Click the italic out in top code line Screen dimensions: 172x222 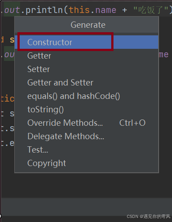click(x=12, y=10)
